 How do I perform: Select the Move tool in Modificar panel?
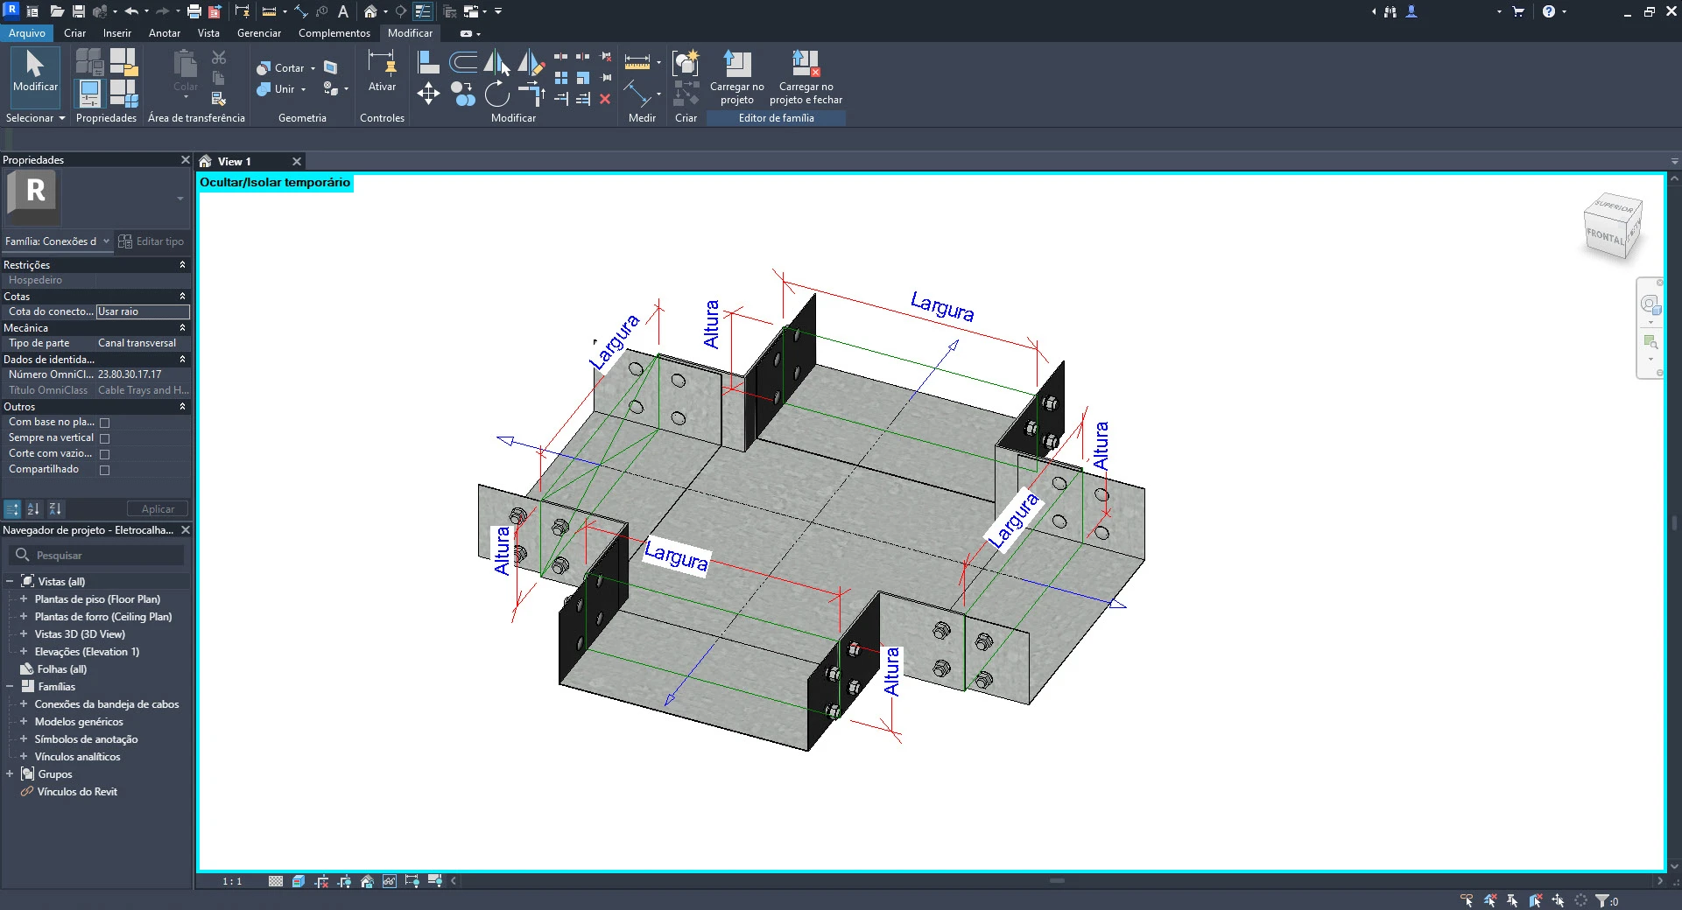pyautogui.click(x=428, y=94)
